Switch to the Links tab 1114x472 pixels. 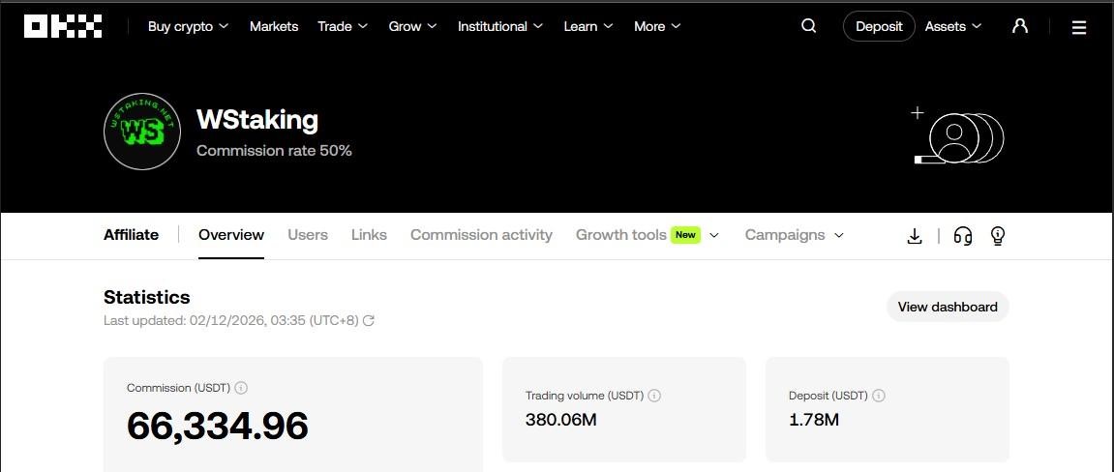point(369,235)
